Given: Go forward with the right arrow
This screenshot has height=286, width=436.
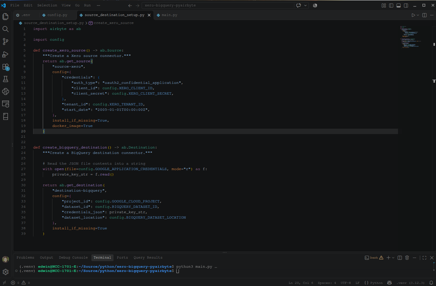Looking at the screenshot, I should point(138,5).
